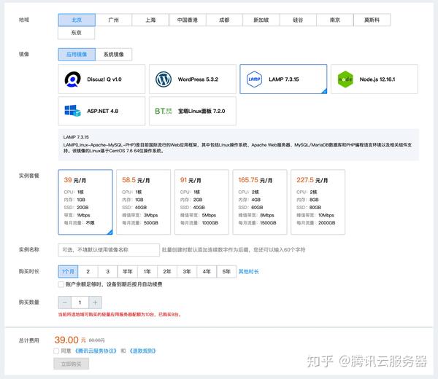This screenshot has height=379, width=438.
Task: Decrease quantity with minus button
Action: (x=65, y=302)
